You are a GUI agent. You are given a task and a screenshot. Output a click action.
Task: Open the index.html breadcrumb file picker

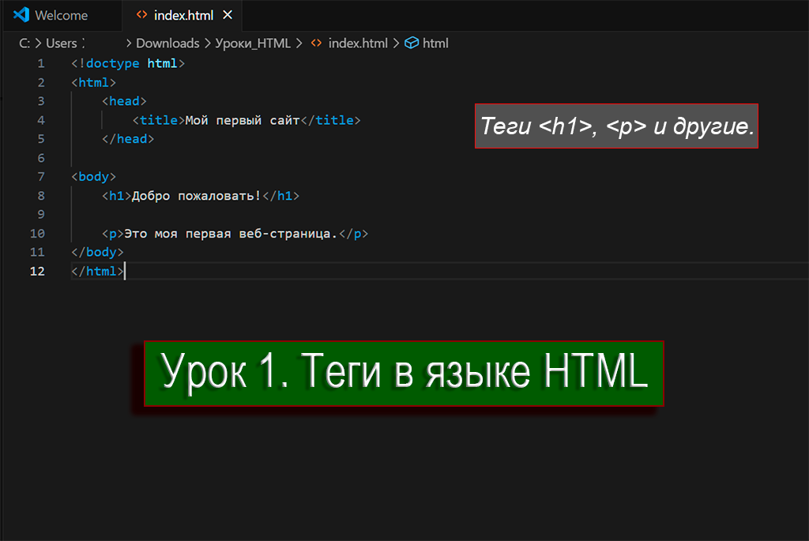[356, 43]
